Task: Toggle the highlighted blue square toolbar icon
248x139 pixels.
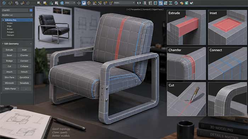Action: point(84,3)
